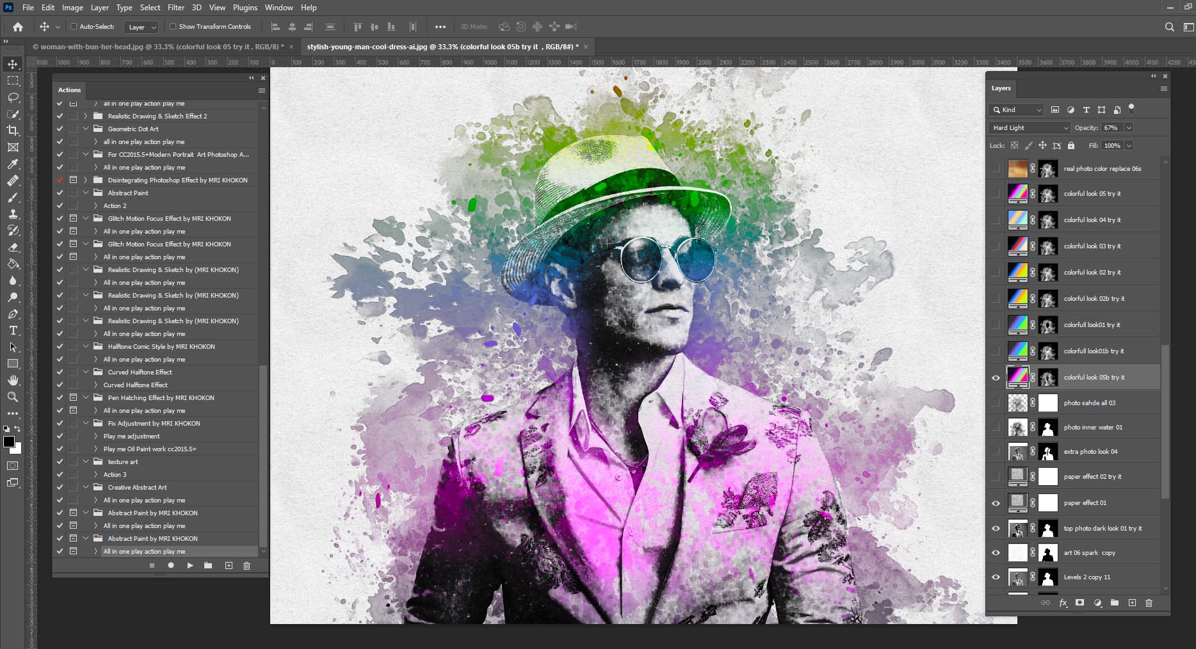Select the Pen tool

13,314
